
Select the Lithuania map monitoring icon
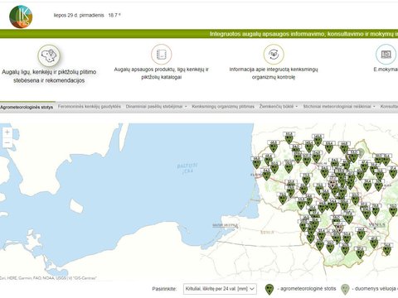[x=49, y=55]
